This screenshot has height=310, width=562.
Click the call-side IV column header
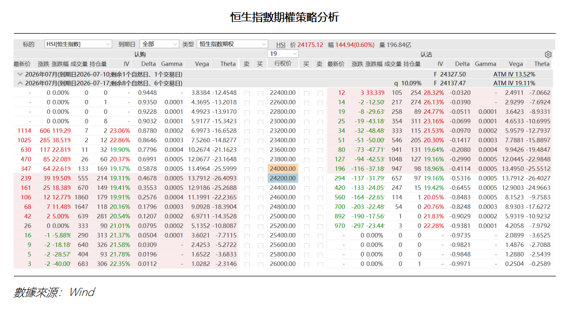pyautogui.click(x=126, y=64)
